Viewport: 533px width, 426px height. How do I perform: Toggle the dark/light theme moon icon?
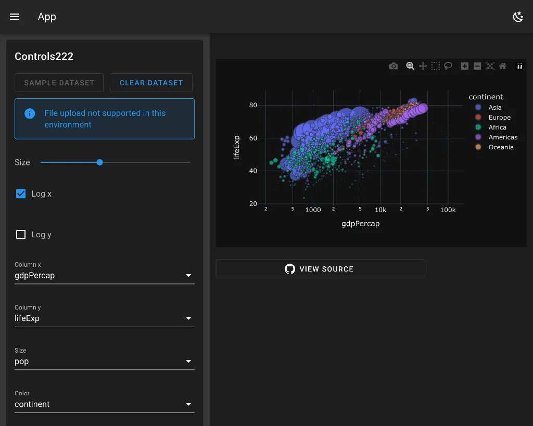pyautogui.click(x=518, y=17)
